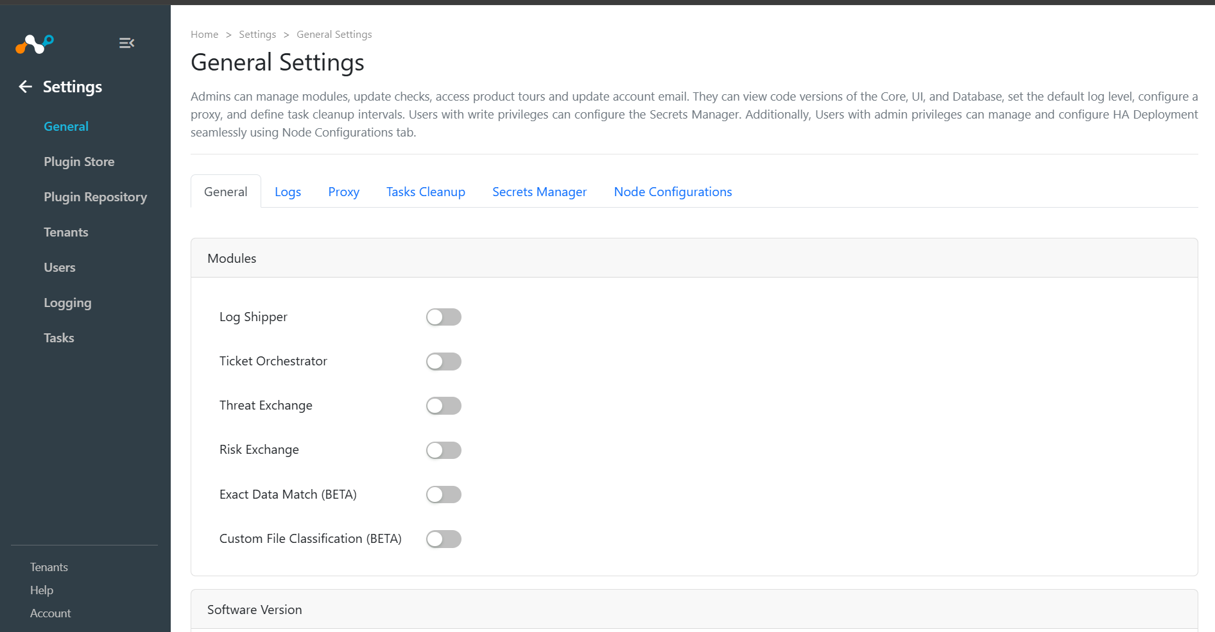Click the bottom Tenants link
The image size is (1215, 632).
[x=49, y=567]
